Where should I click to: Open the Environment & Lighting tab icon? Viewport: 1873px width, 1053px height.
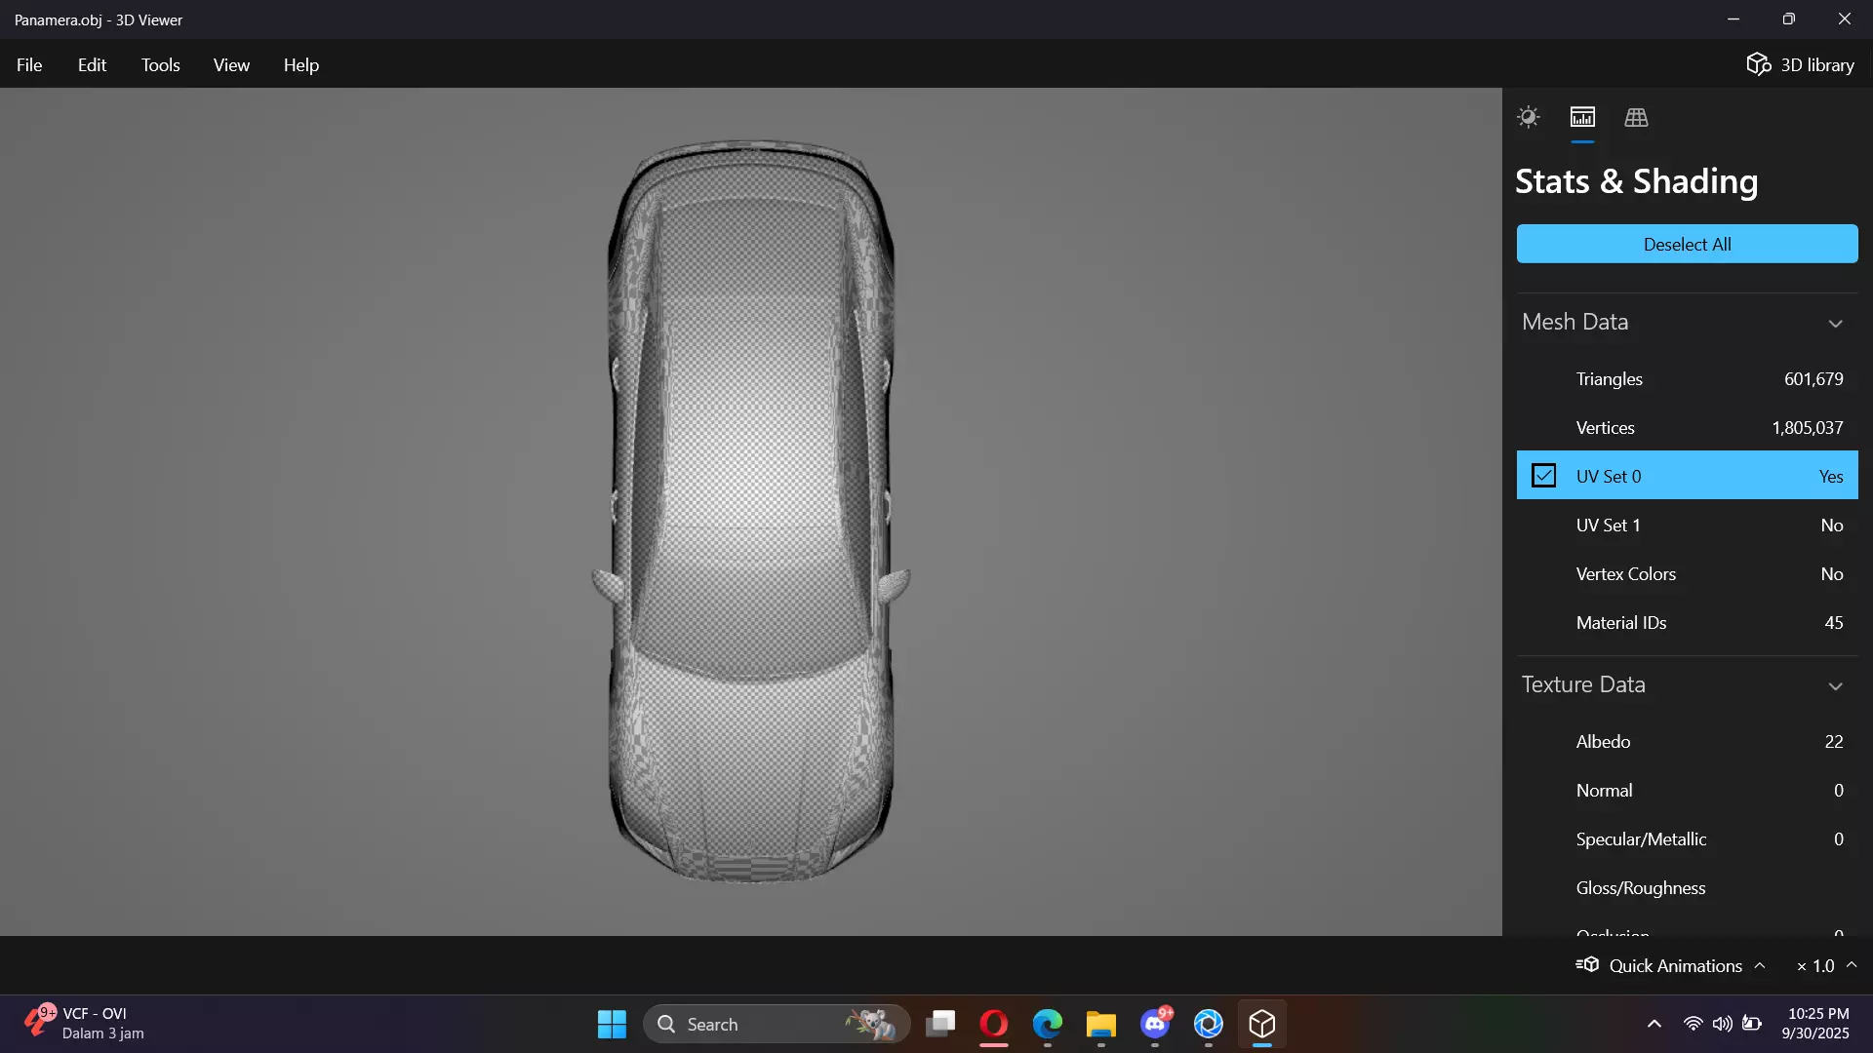coord(1529,117)
